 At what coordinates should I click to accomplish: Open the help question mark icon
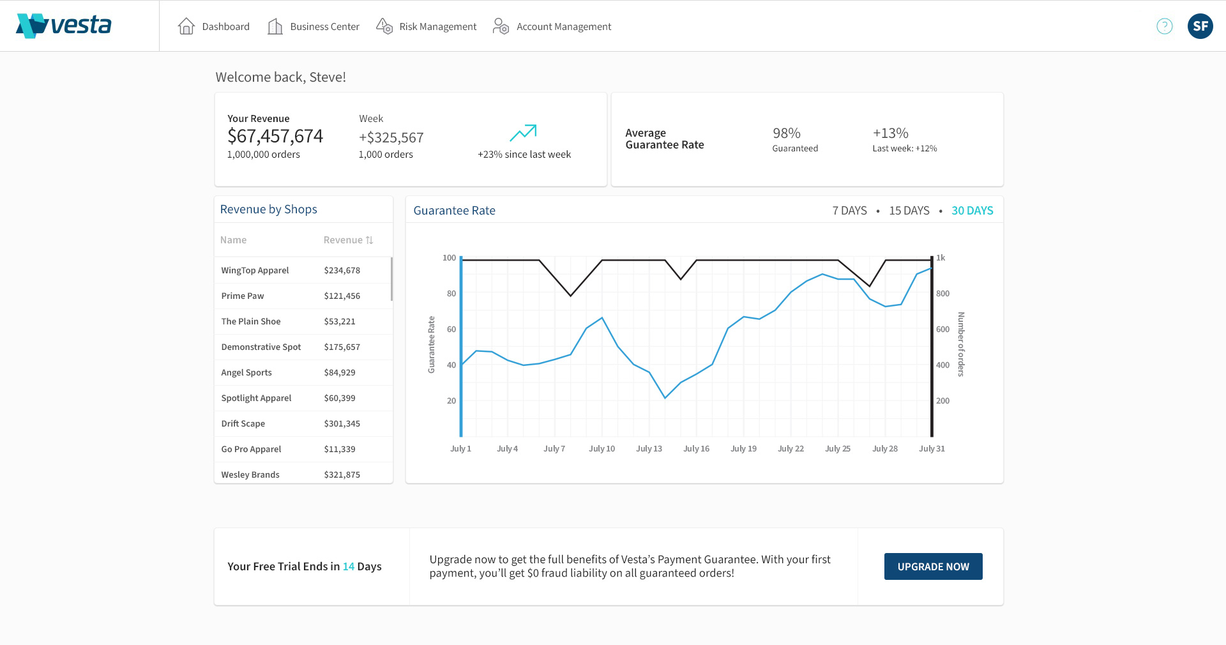1164,26
